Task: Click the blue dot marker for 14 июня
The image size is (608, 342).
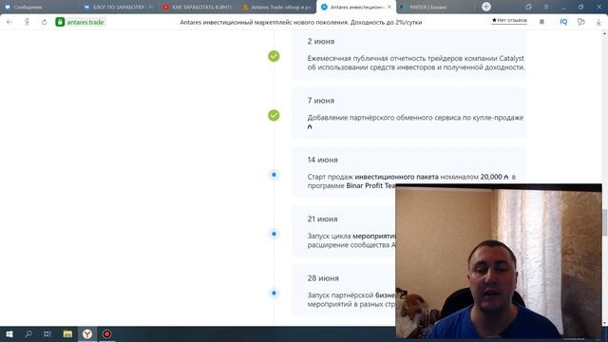Action: (274, 175)
